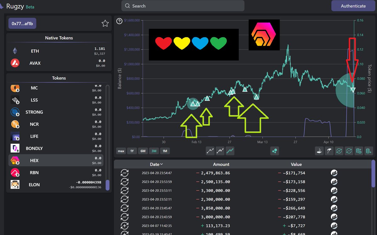The image size is (377, 235).
Task: Click the value ~$266,649
Action: pyautogui.click(x=294, y=208)
